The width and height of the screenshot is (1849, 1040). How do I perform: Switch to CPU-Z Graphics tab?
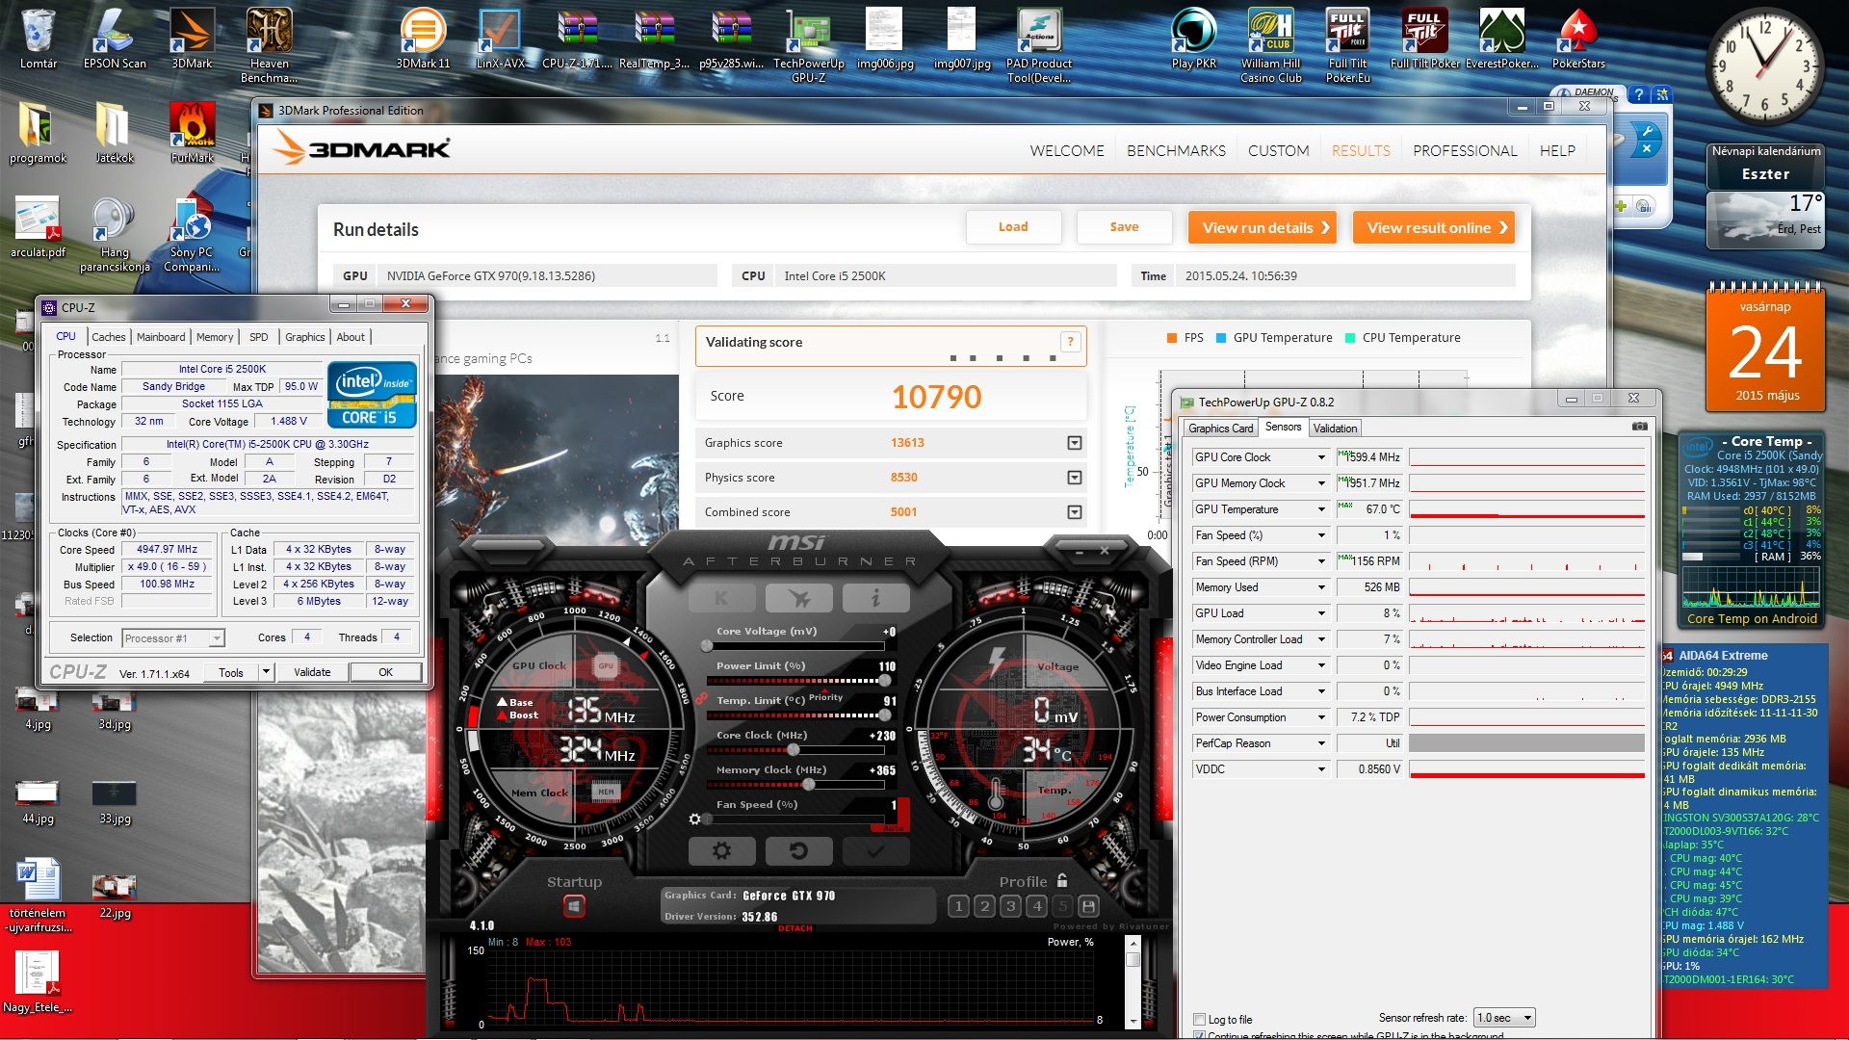pos(304,337)
